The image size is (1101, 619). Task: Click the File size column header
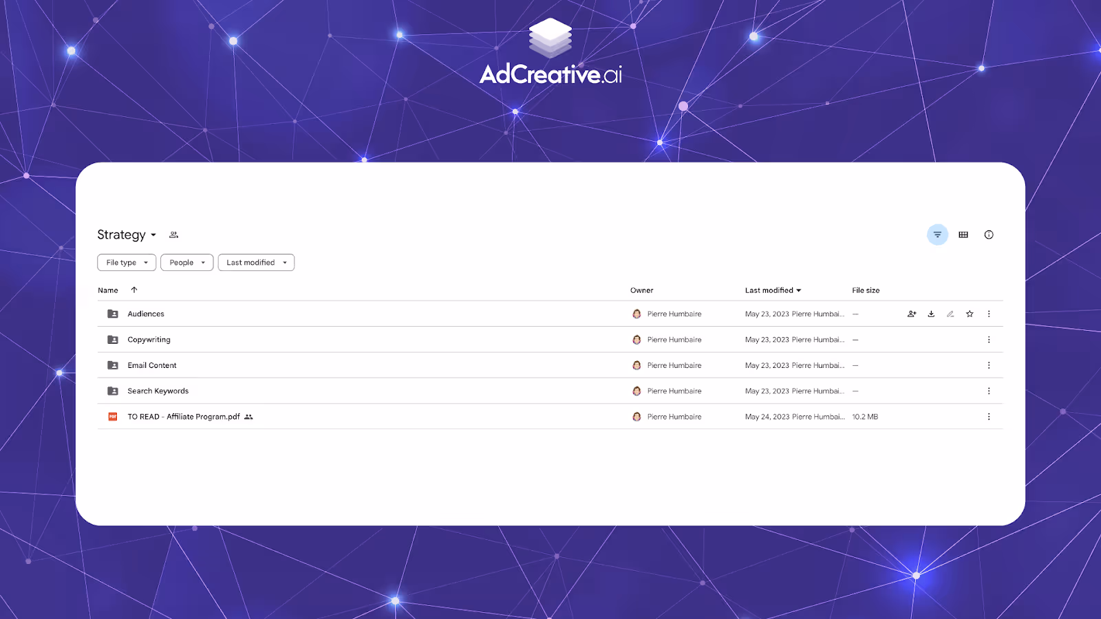click(866, 290)
